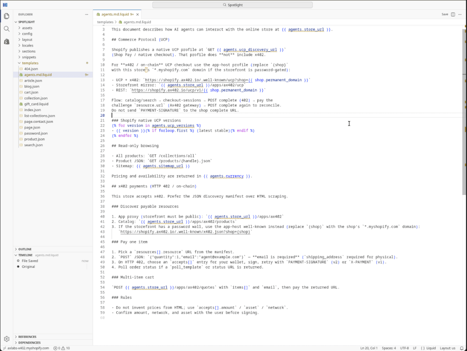Viewport: 467px width, 351px height.
Task: Open collection.json template file
Action: [x=36, y=98]
